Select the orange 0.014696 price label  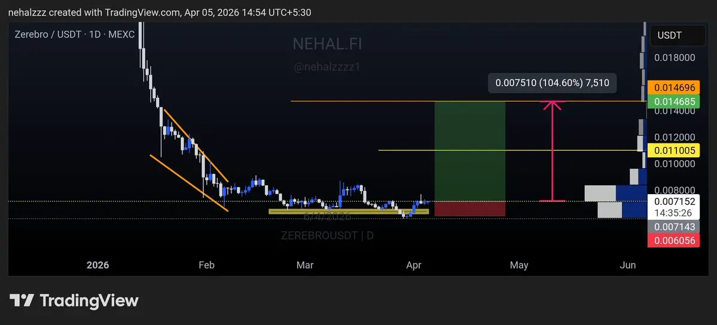click(x=674, y=87)
